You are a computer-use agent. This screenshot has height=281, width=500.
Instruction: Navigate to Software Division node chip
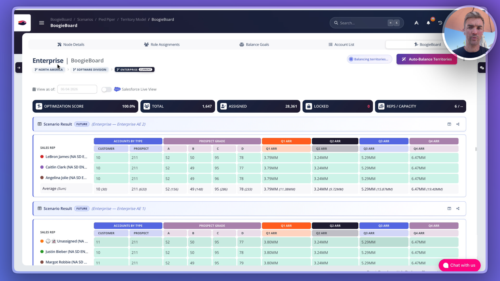(x=90, y=69)
